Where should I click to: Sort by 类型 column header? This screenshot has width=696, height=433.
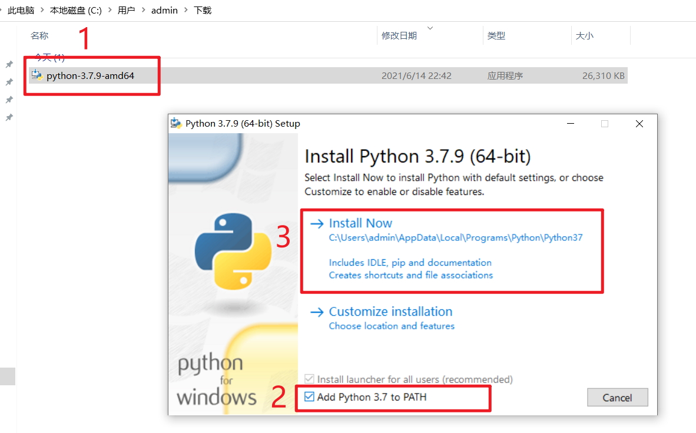[496, 35]
